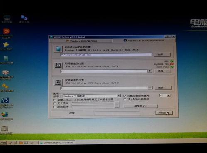Click the installation drive disk icon
Viewport: 207px width, 153px height.
pos(58,82)
